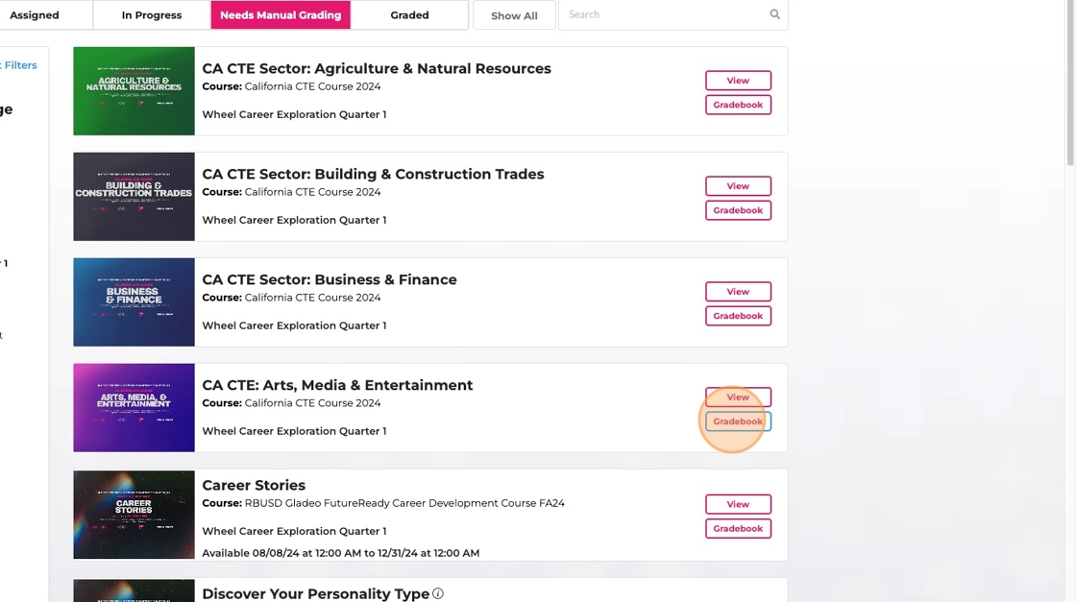Open the Graded tab
This screenshot has width=1076, height=602.
pyautogui.click(x=409, y=15)
